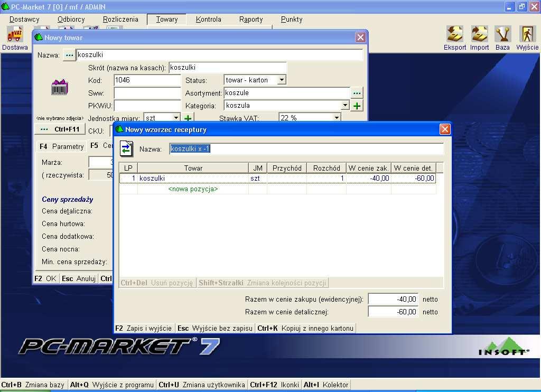Click the empty PKWiU input field

tap(147, 106)
